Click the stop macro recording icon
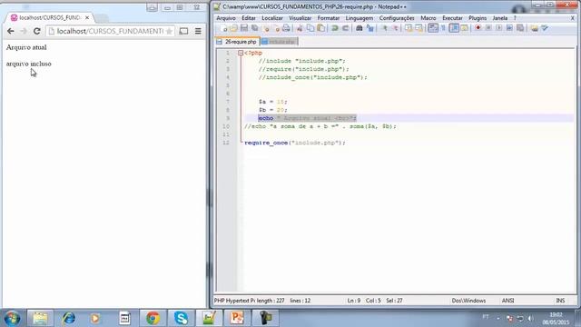This screenshot has width=581, height=327. [488, 28]
